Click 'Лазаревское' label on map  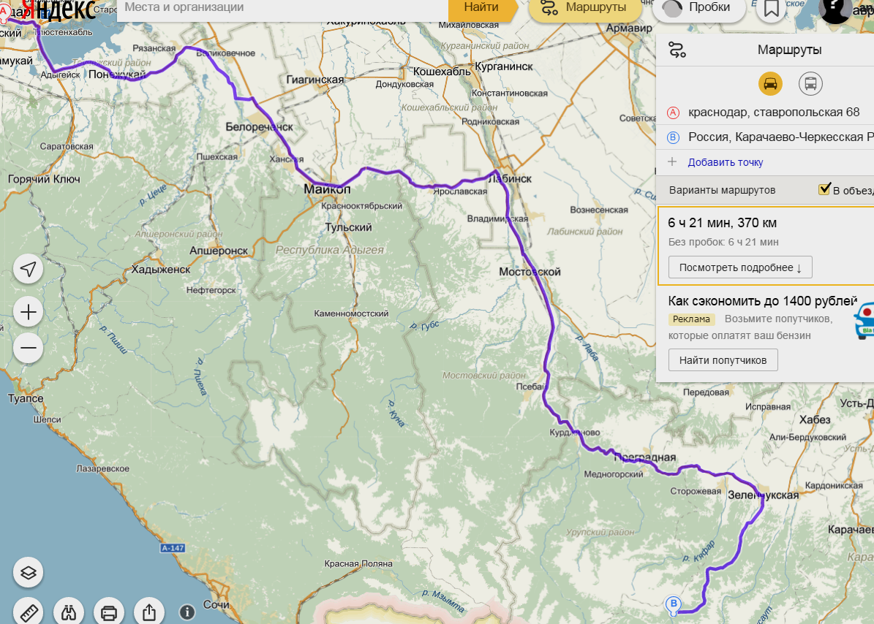click(x=102, y=468)
